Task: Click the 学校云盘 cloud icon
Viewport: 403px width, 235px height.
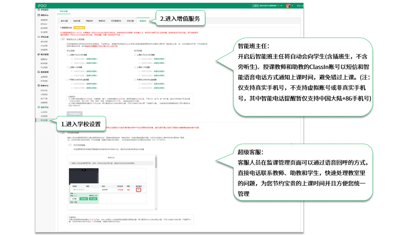Action: coord(38,37)
